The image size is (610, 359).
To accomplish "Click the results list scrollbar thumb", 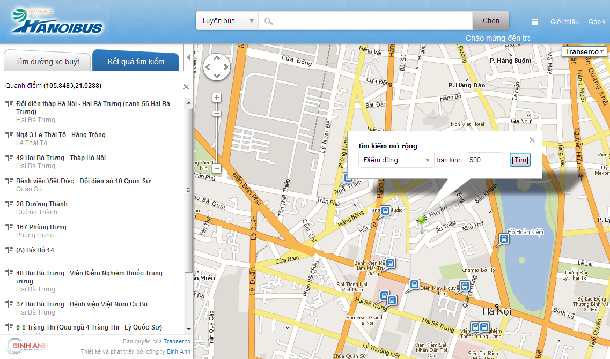I will (x=189, y=190).
